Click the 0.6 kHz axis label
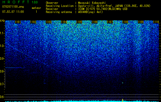The height and width of the screenshot is (102, 161). 2,97
